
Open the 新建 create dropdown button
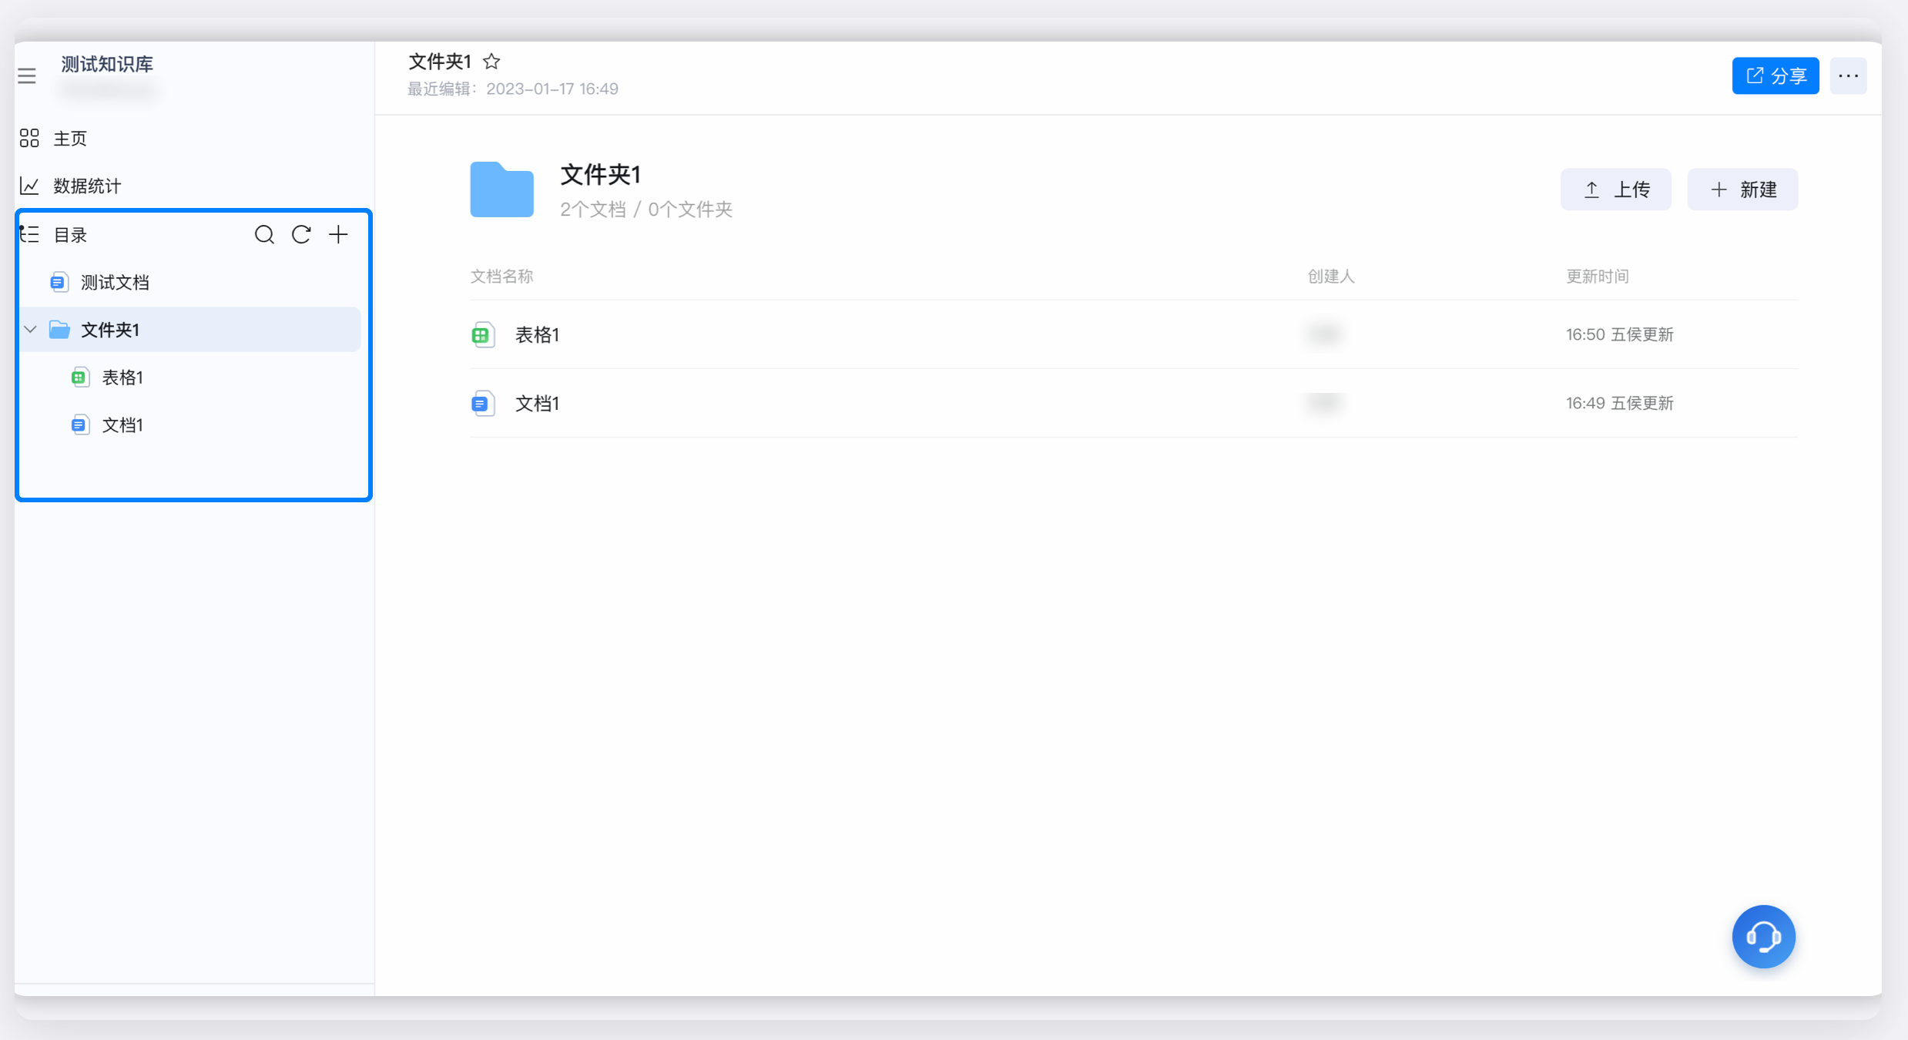[1742, 190]
